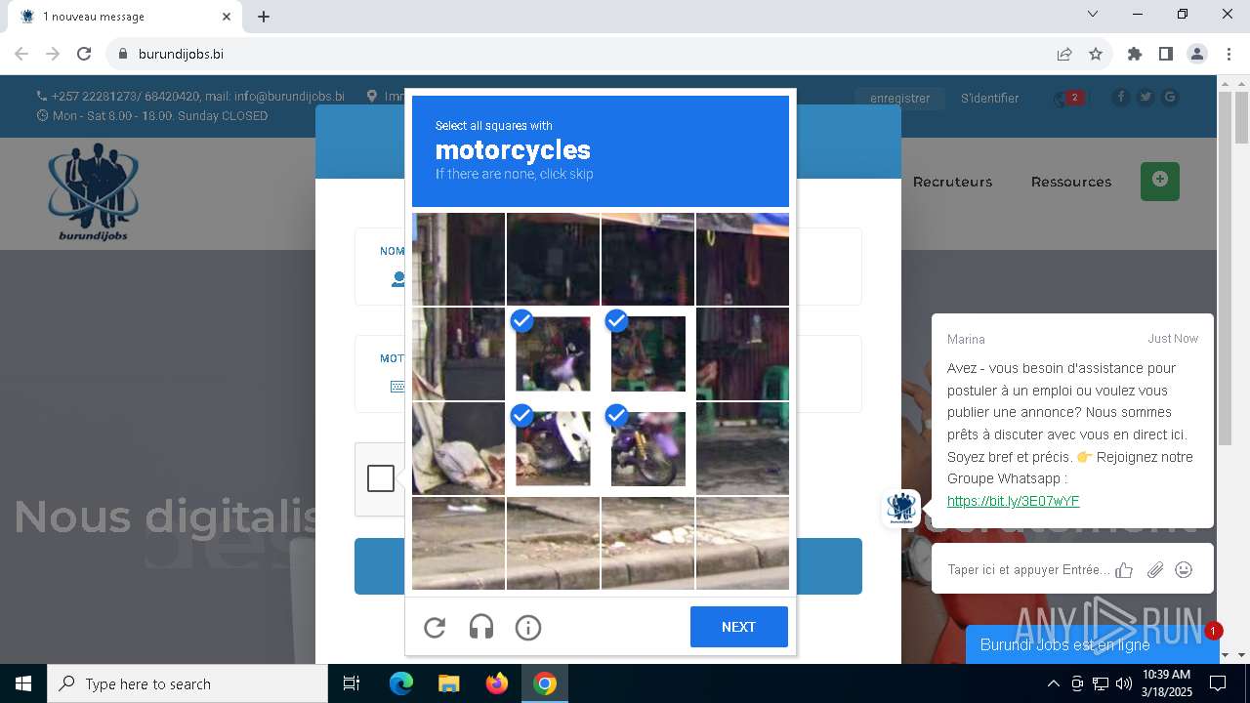This screenshot has width=1250, height=703.
Task: Click the green plus button
Action: coord(1160,182)
